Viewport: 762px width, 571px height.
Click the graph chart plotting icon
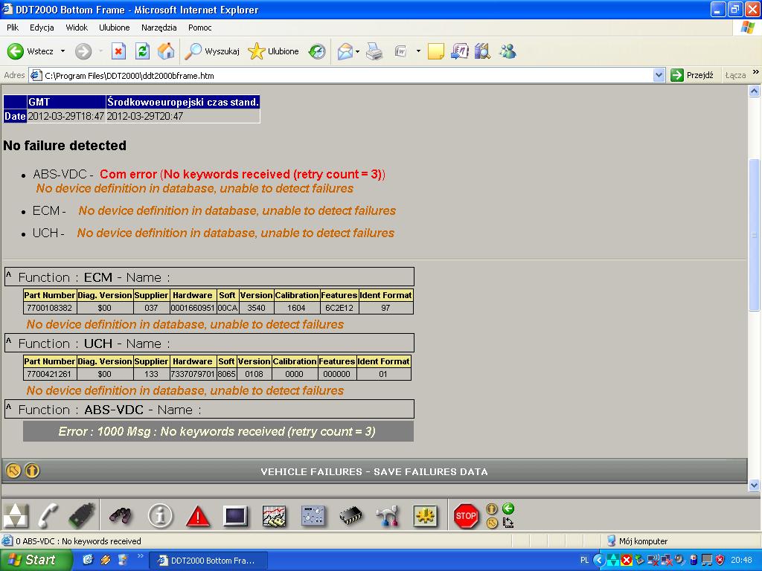pyautogui.click(x=274, y=516)
